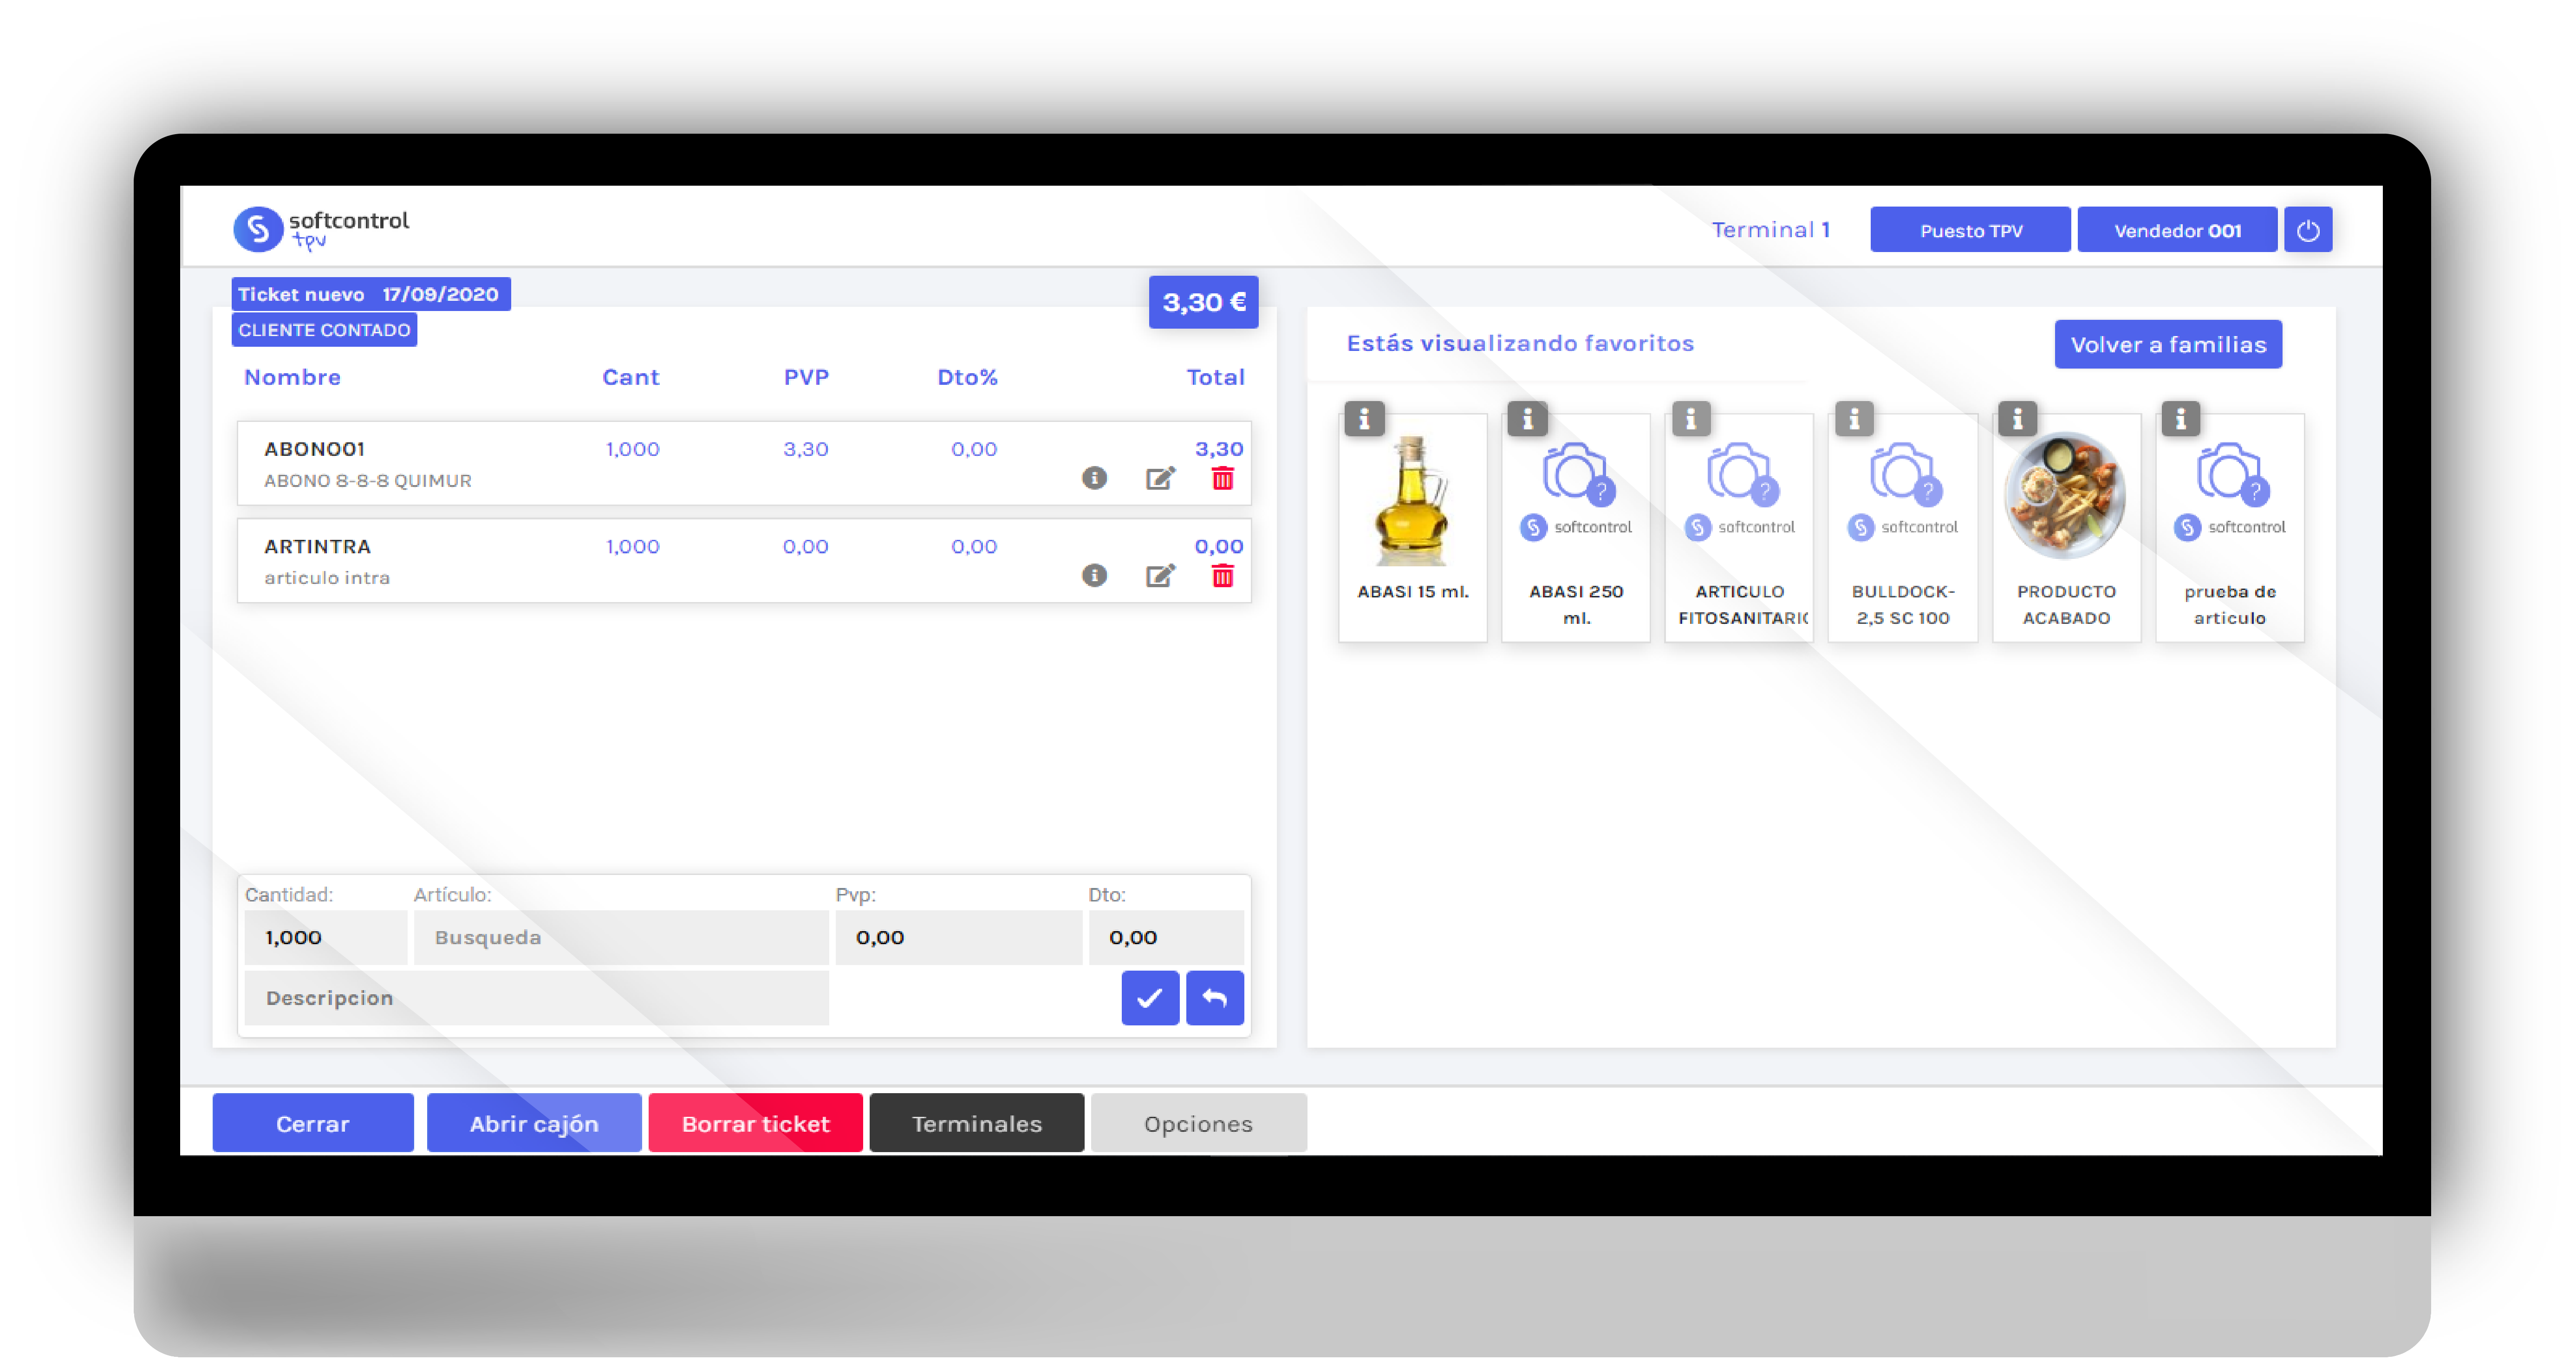The image size is (2576, 1361).
Task: Select the ABONO01 row name
Action: click(314, 449)
